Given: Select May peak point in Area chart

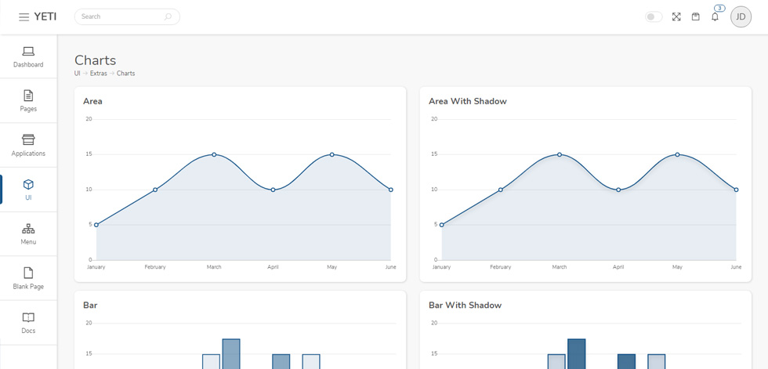Looking at the screenshot, I should point(332,154).
